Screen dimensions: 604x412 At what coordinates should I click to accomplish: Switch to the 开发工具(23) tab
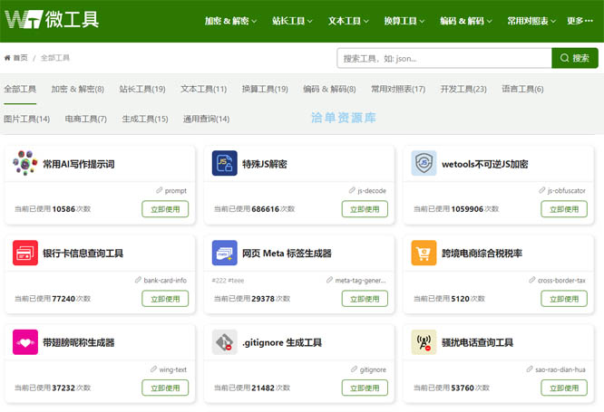[463, 90]
